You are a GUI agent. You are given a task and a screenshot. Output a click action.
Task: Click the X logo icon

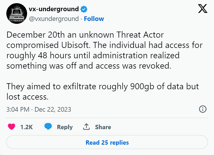click(203, 9)
